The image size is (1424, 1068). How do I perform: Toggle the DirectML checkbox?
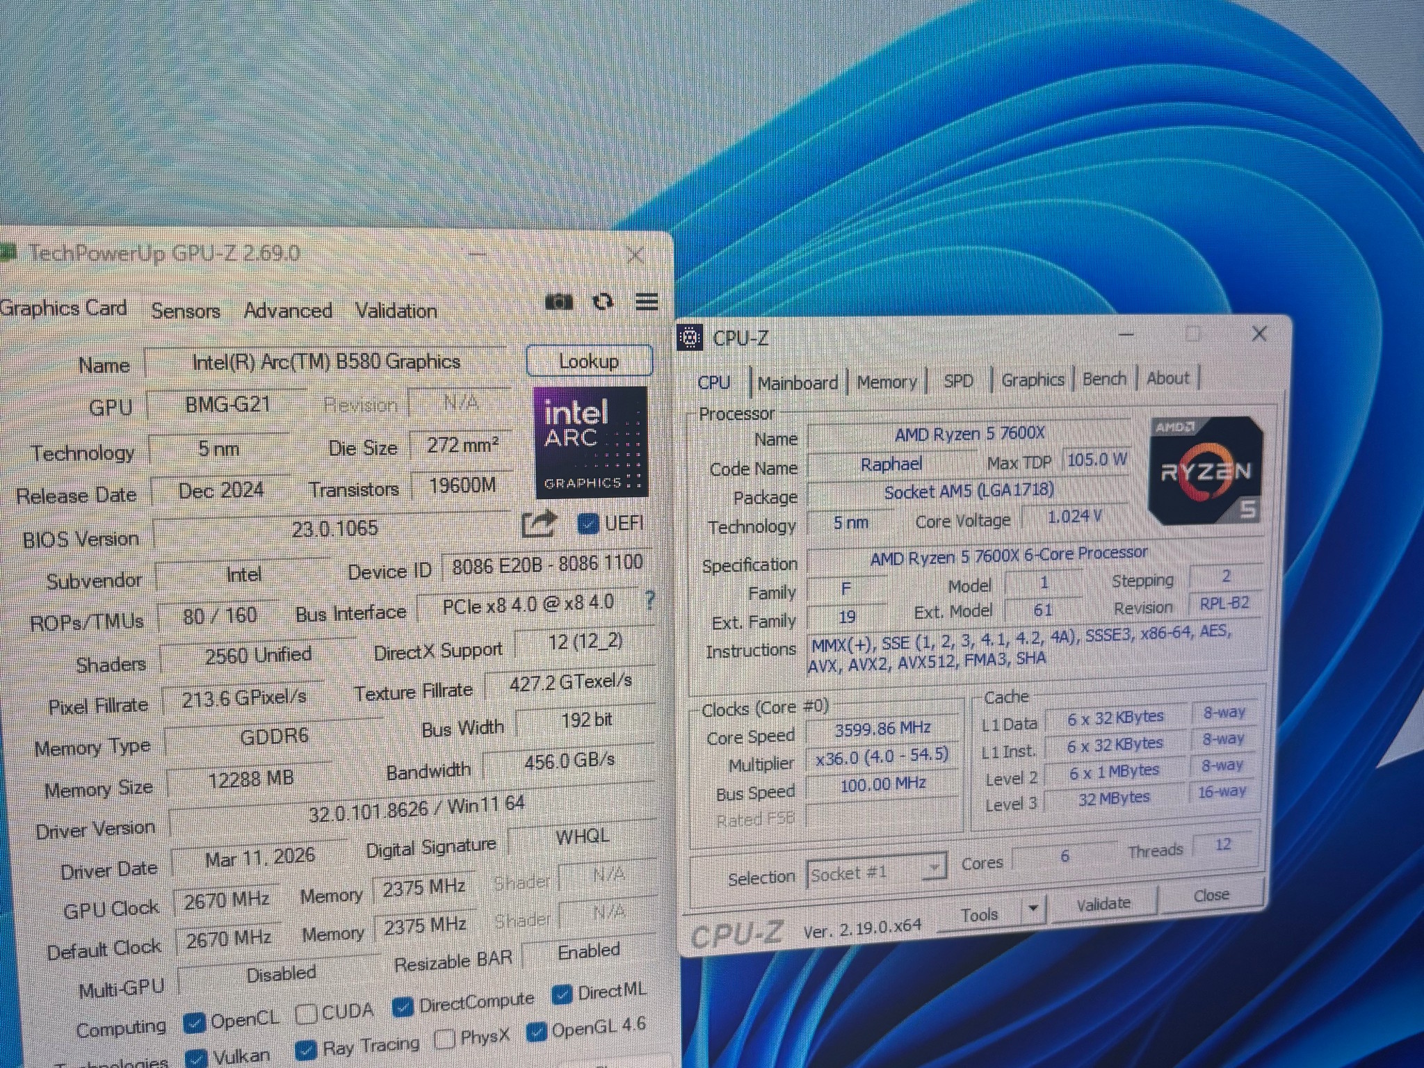point(562,995)
